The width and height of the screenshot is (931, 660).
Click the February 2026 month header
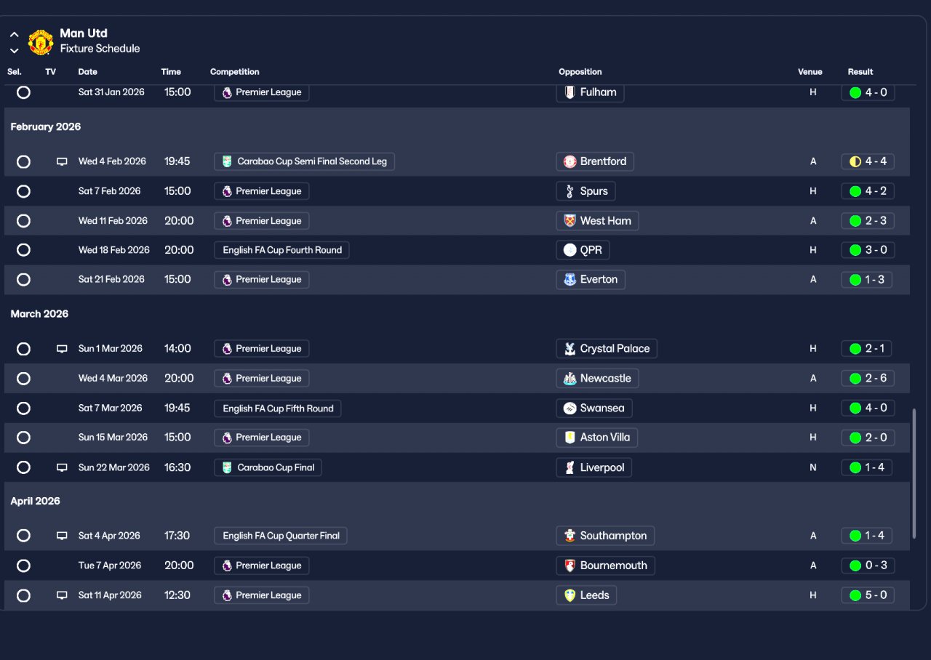[x=46, y=126]
